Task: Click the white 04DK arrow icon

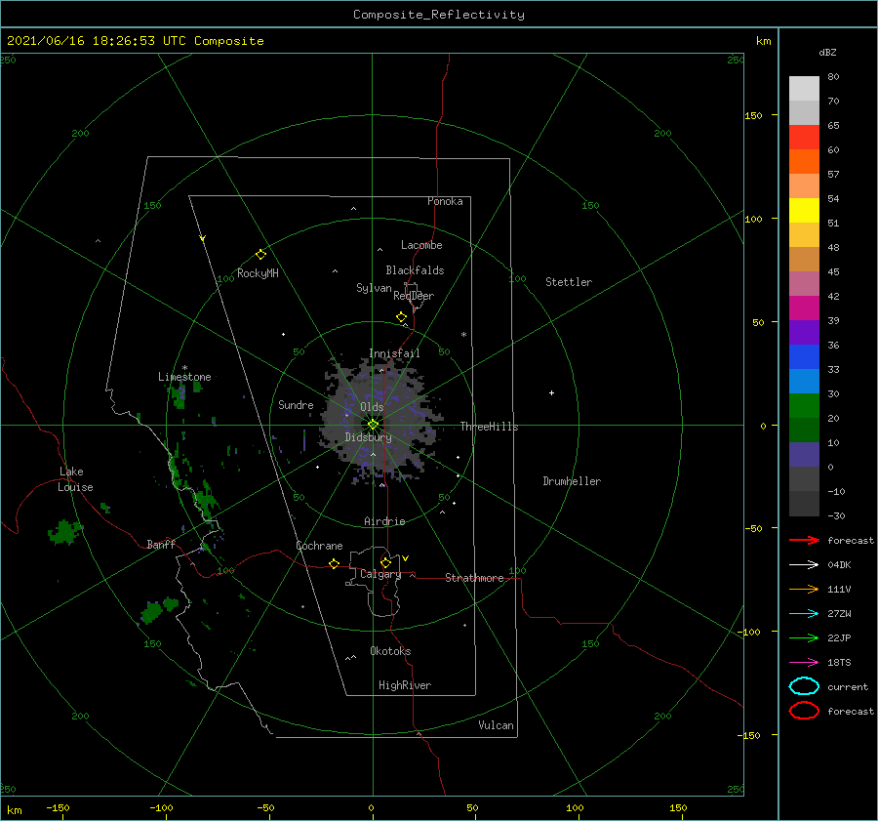Action: tap(804, 565)
